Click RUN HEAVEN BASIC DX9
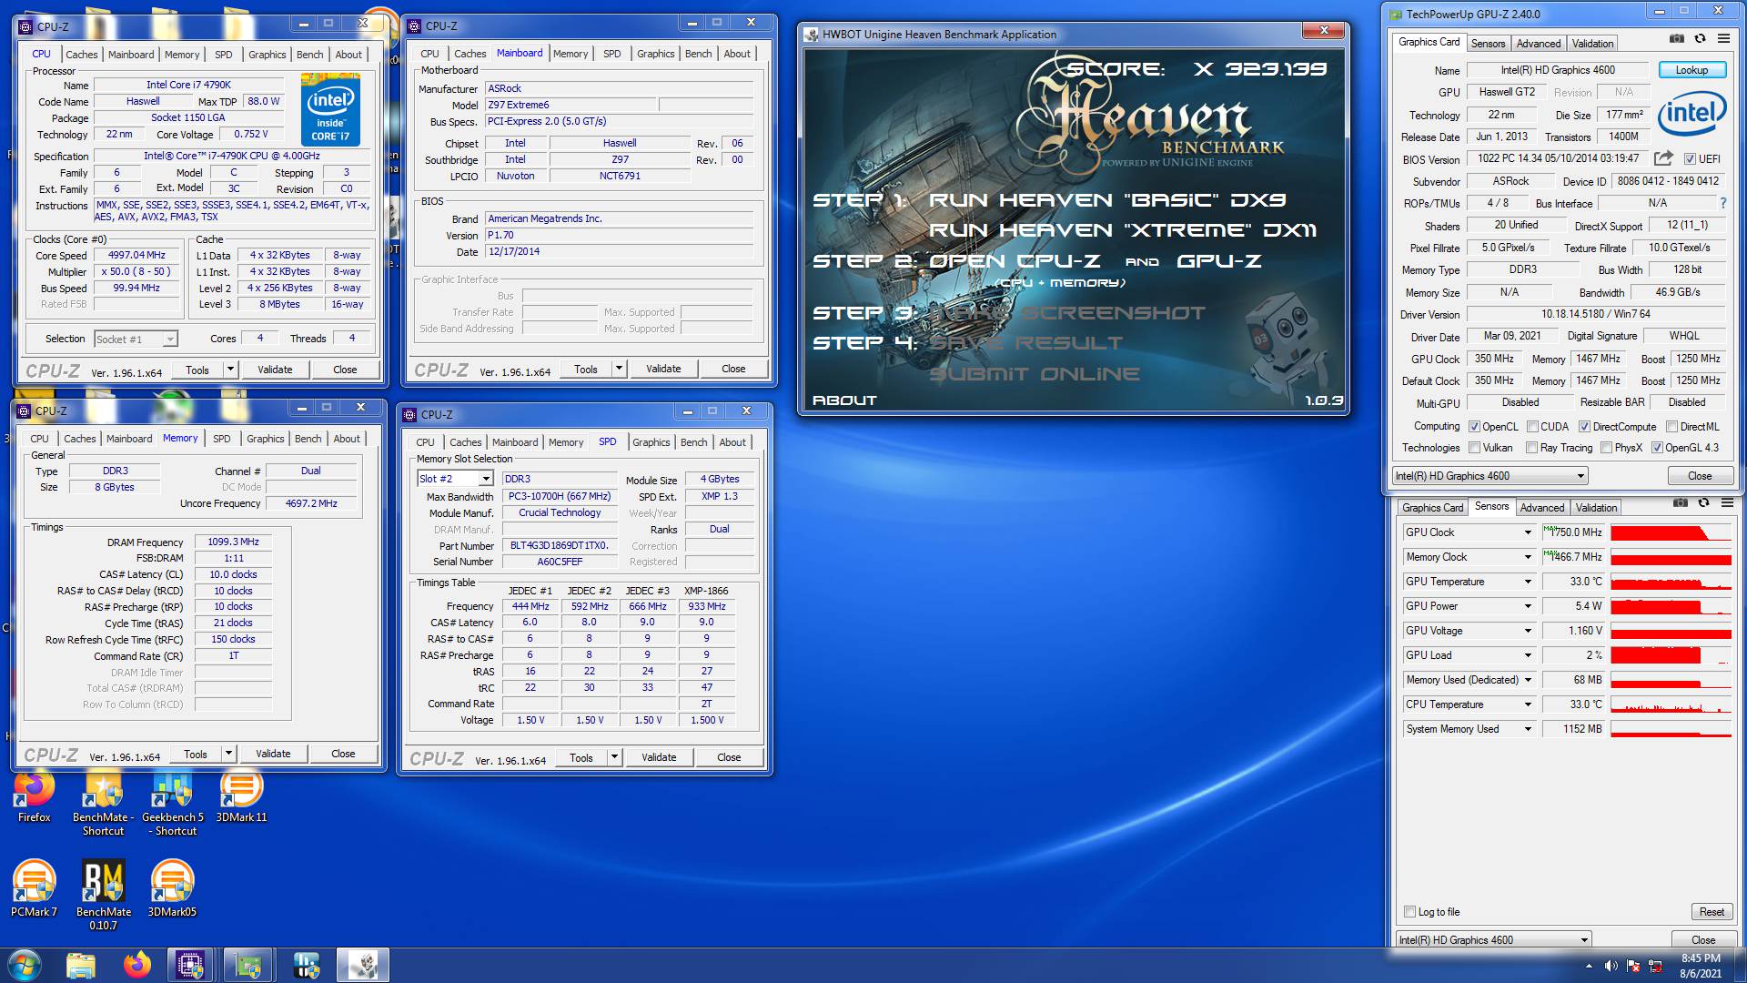The image size is (1747, 983). [1106, 200]
